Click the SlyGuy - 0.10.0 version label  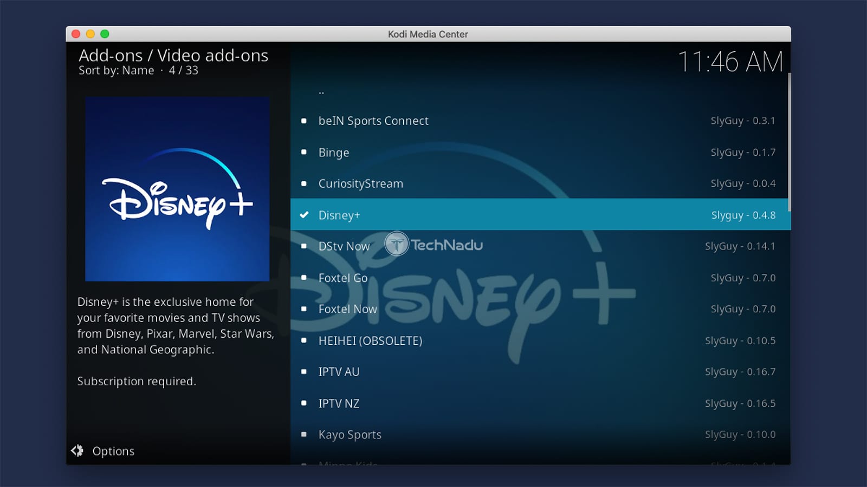pyautogui.click(x=740, y=435)
